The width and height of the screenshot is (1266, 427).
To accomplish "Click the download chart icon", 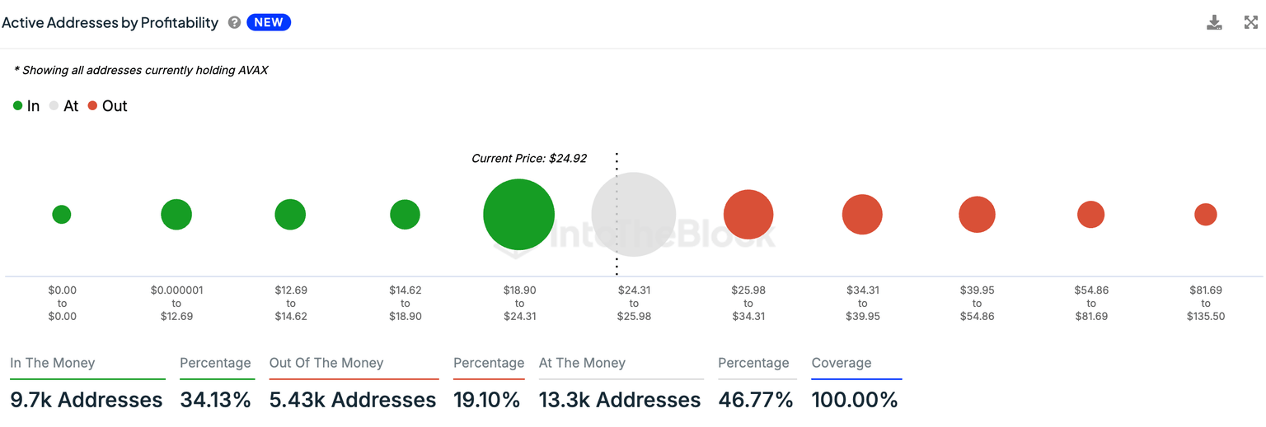I will (x=1213, y=22).
